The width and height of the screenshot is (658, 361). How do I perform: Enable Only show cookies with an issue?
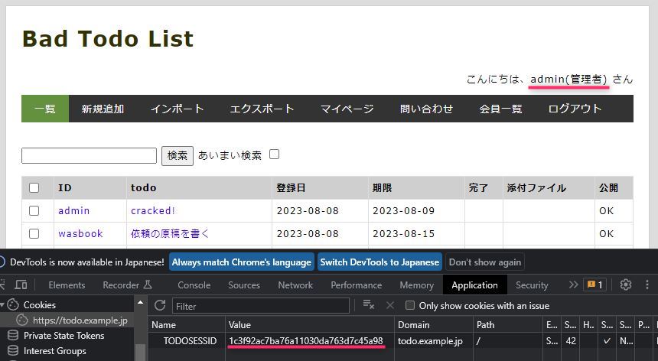410,305
